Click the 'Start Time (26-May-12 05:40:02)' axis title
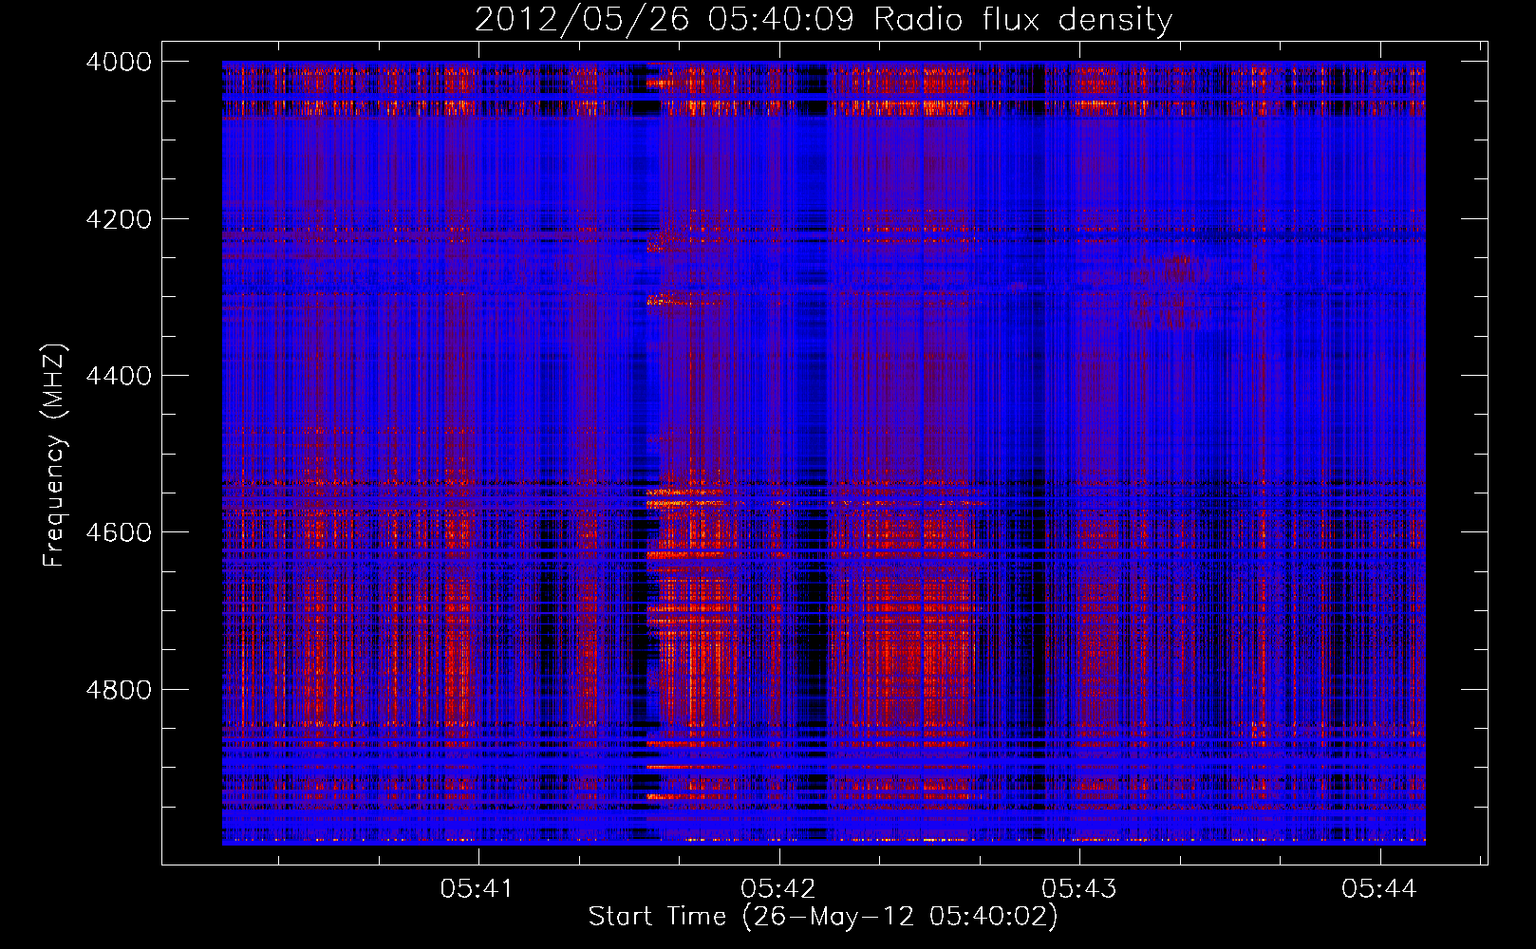Screen dimensions: 1536x949 (x=823, y=917)
